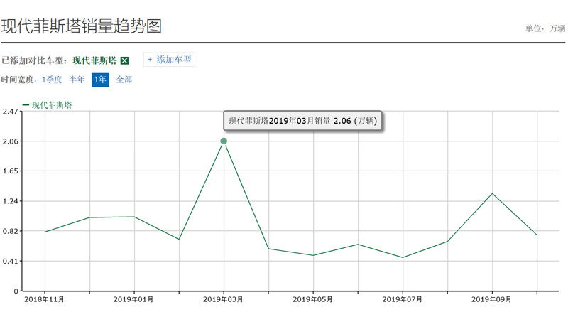
Task: Click the + 添加车型 button
Action: (x=169, y=60)
